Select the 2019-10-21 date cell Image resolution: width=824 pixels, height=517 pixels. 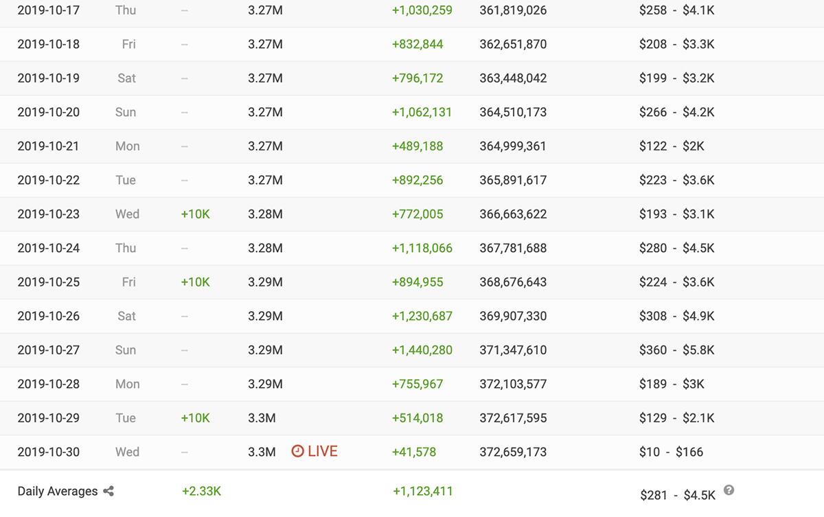tap(49, 146)
